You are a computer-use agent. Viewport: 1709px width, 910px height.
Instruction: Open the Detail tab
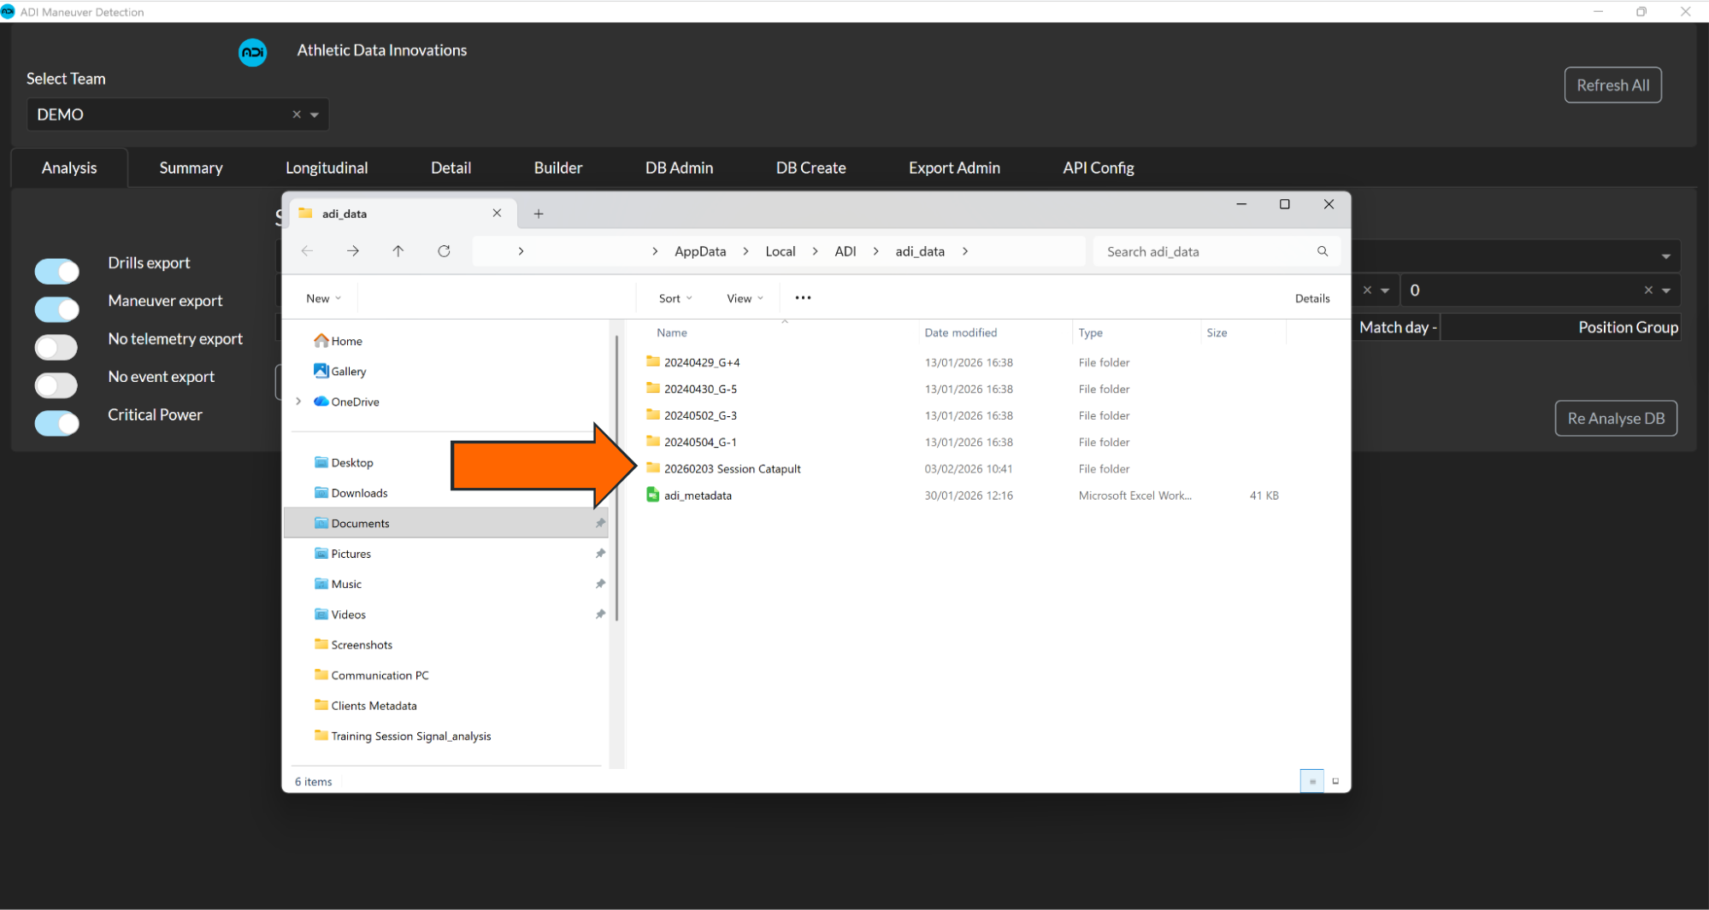[451, 167]
